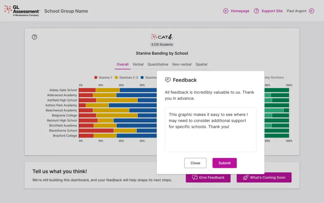The width and height of the screenshot is (324, 203).
Task: Submit the feedback form
Action: tap(225, 163)
